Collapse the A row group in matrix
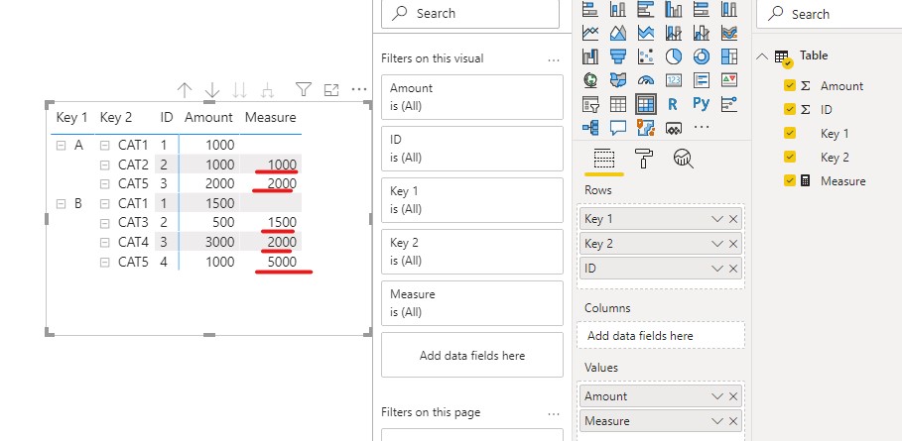Image resolution: width=902 pixels, height=441 pixels. click(x=61, y=146)
